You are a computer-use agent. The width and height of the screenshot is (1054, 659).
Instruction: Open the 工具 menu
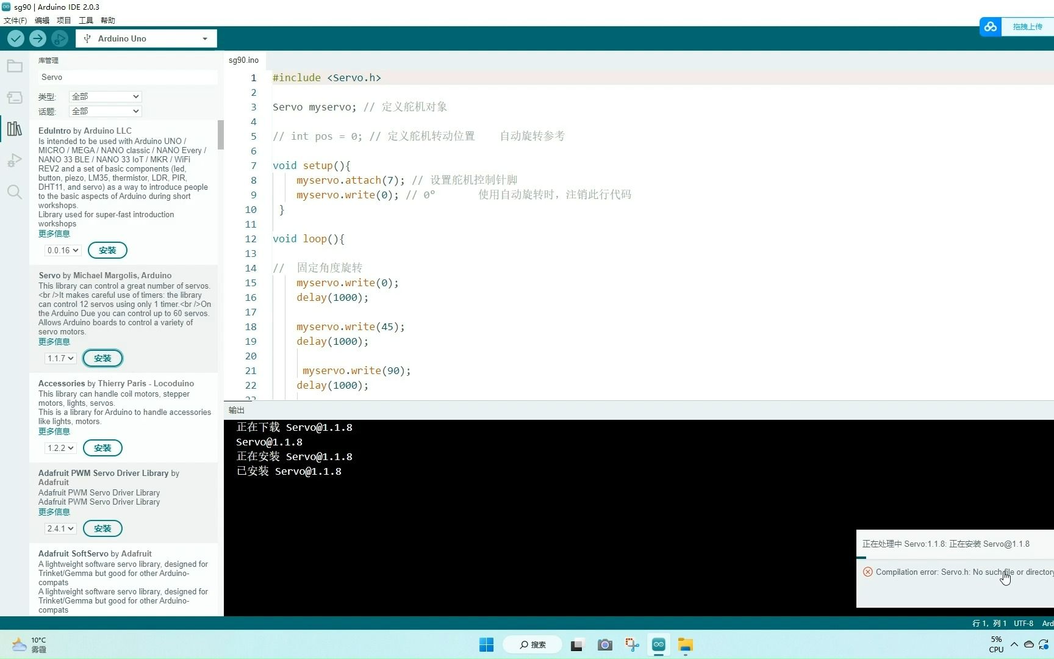click(85, 20)
